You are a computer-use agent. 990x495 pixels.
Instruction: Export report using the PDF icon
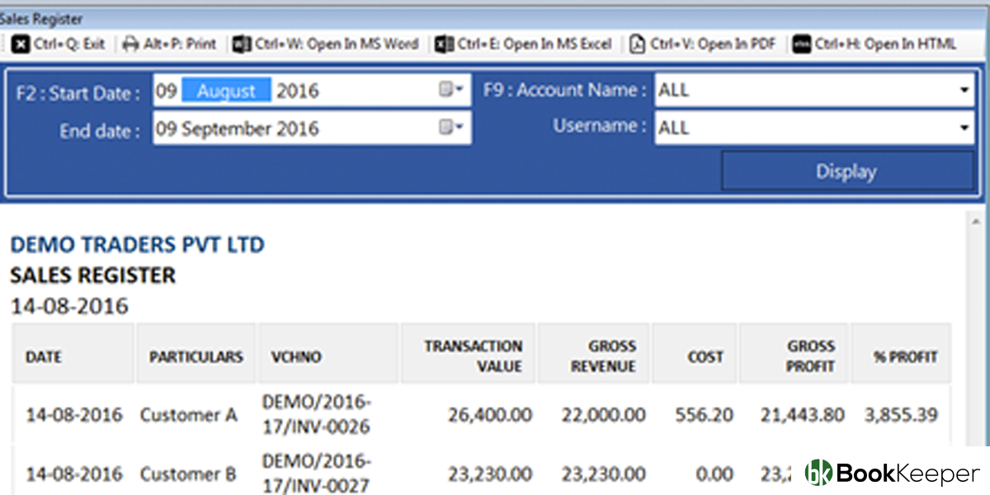(637, 44)
